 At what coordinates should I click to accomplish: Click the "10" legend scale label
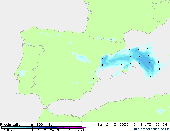click(x=34, y=130)
